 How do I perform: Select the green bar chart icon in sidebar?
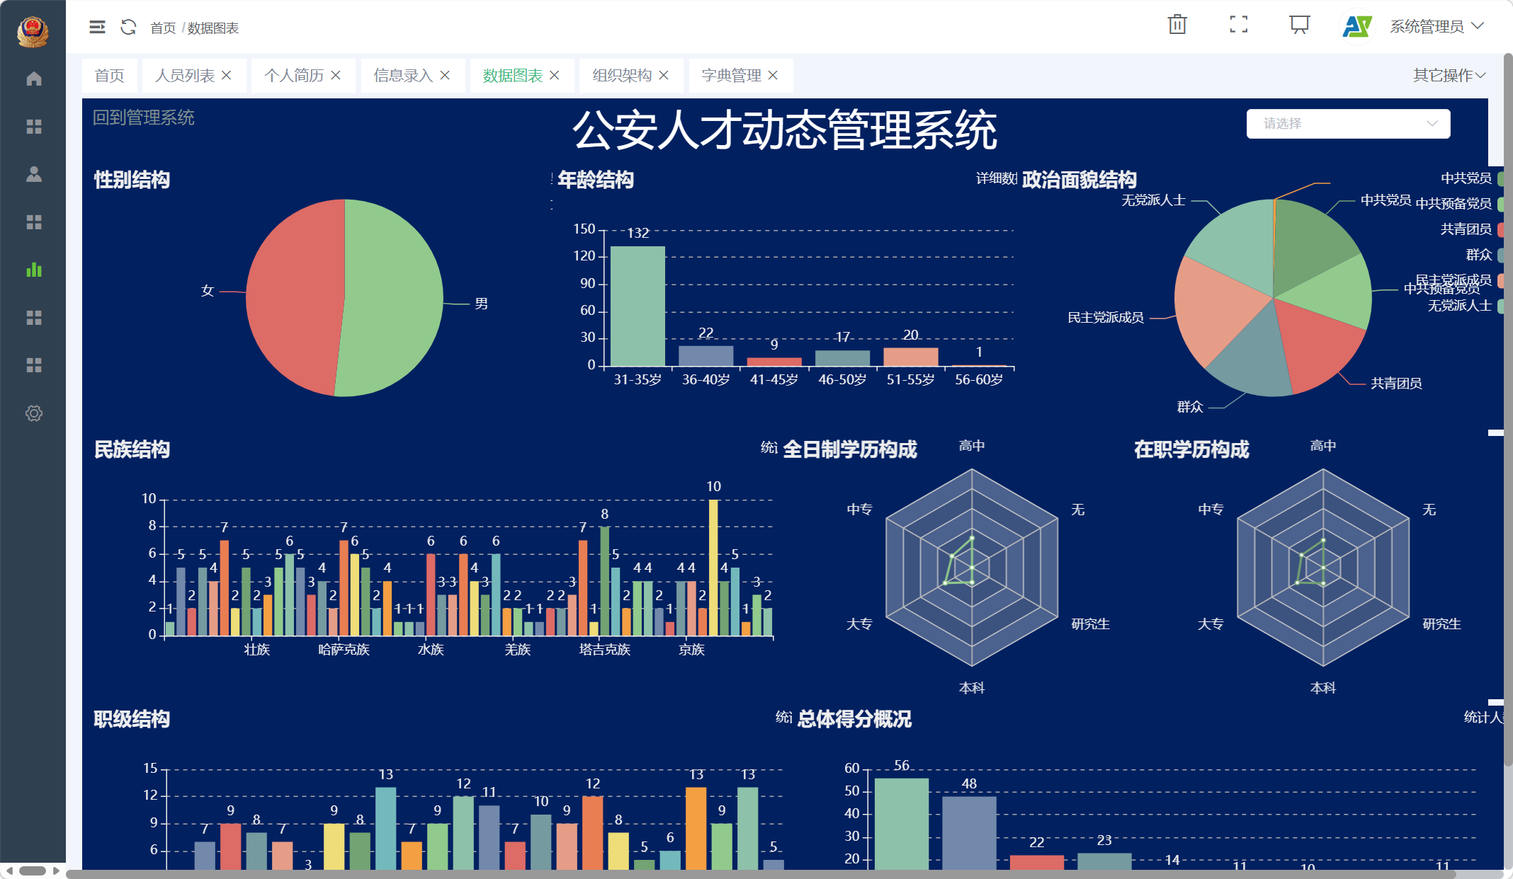click(34, 270)
